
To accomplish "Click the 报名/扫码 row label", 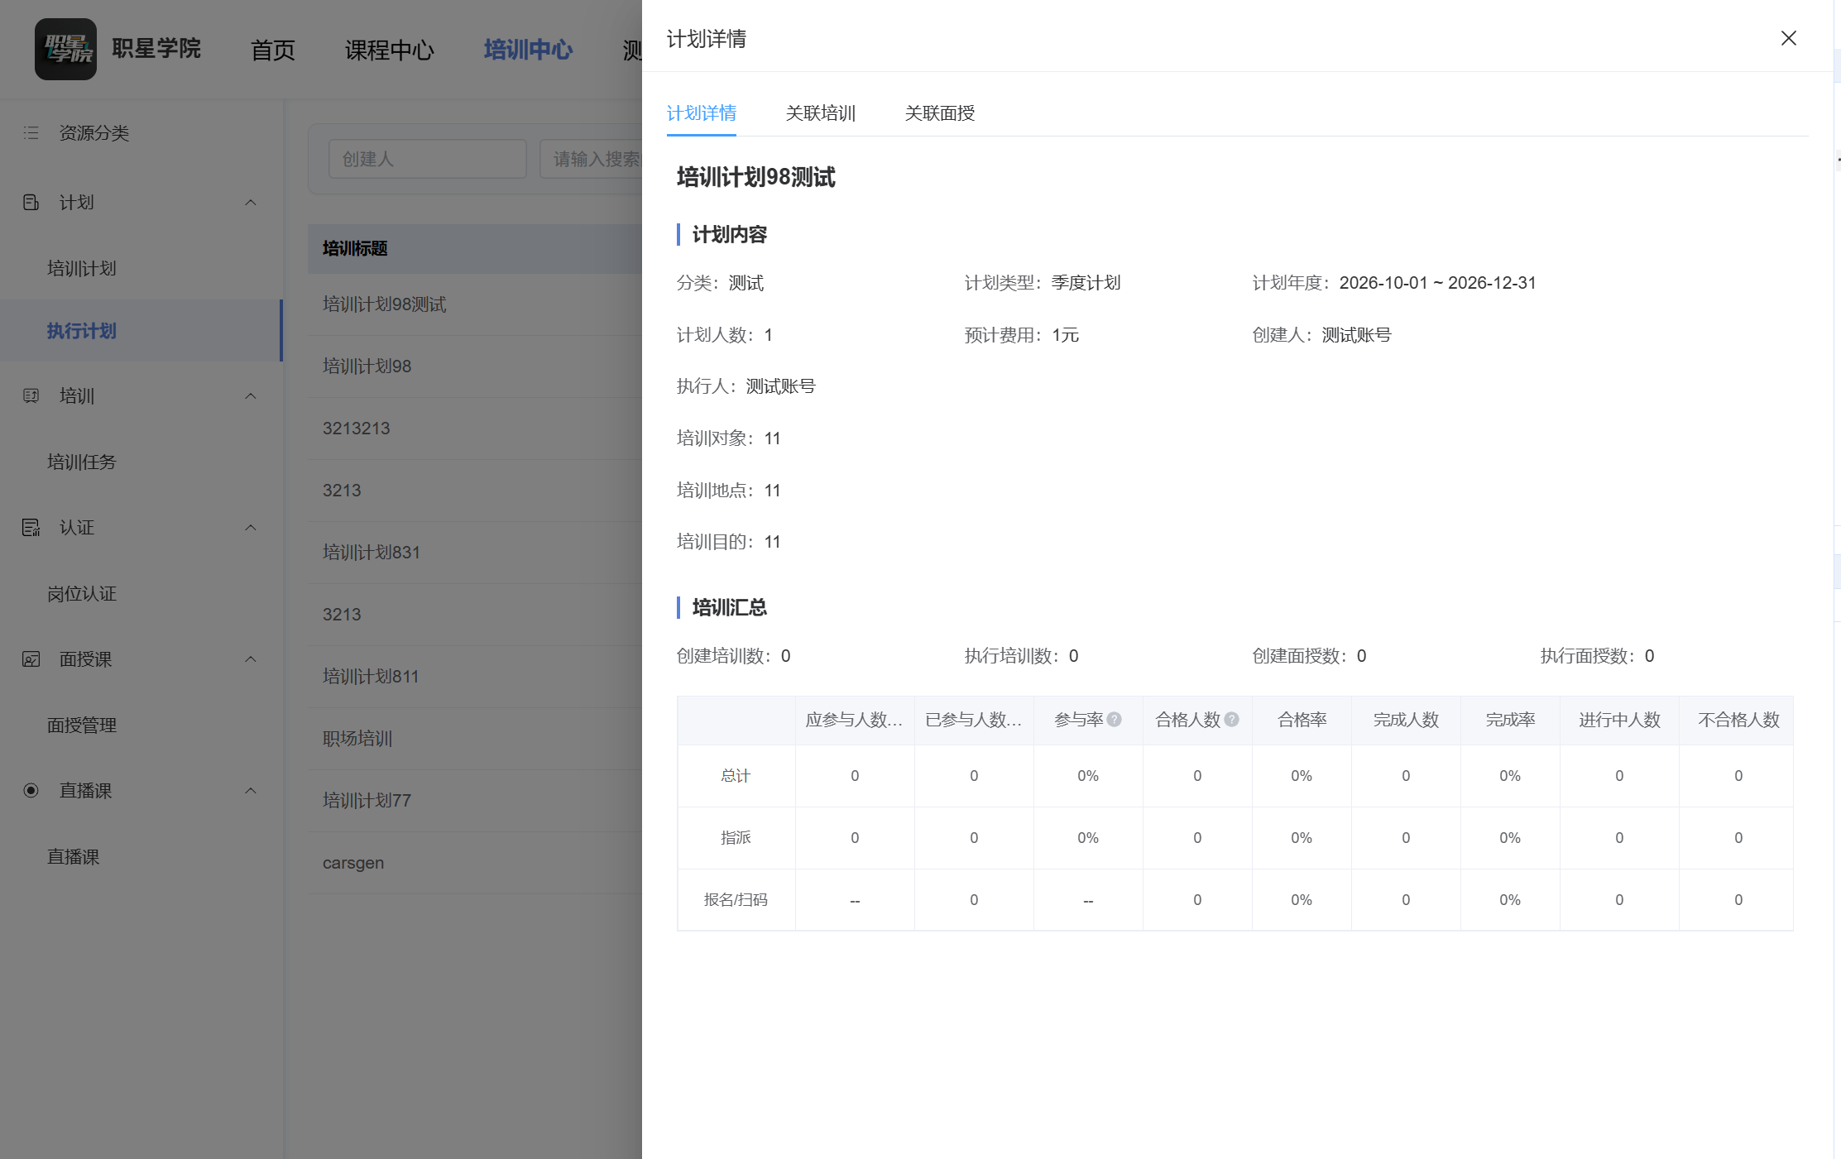I will click(736, 900).
